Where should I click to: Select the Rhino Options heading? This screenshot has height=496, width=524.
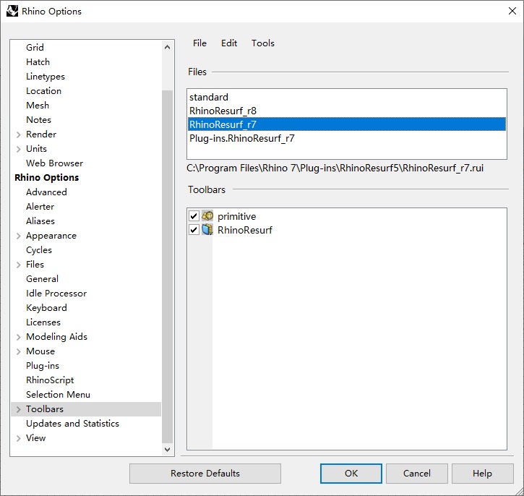(47, 177)
